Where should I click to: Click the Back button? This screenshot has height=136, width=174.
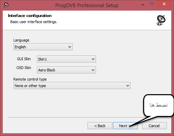[100, 126]
